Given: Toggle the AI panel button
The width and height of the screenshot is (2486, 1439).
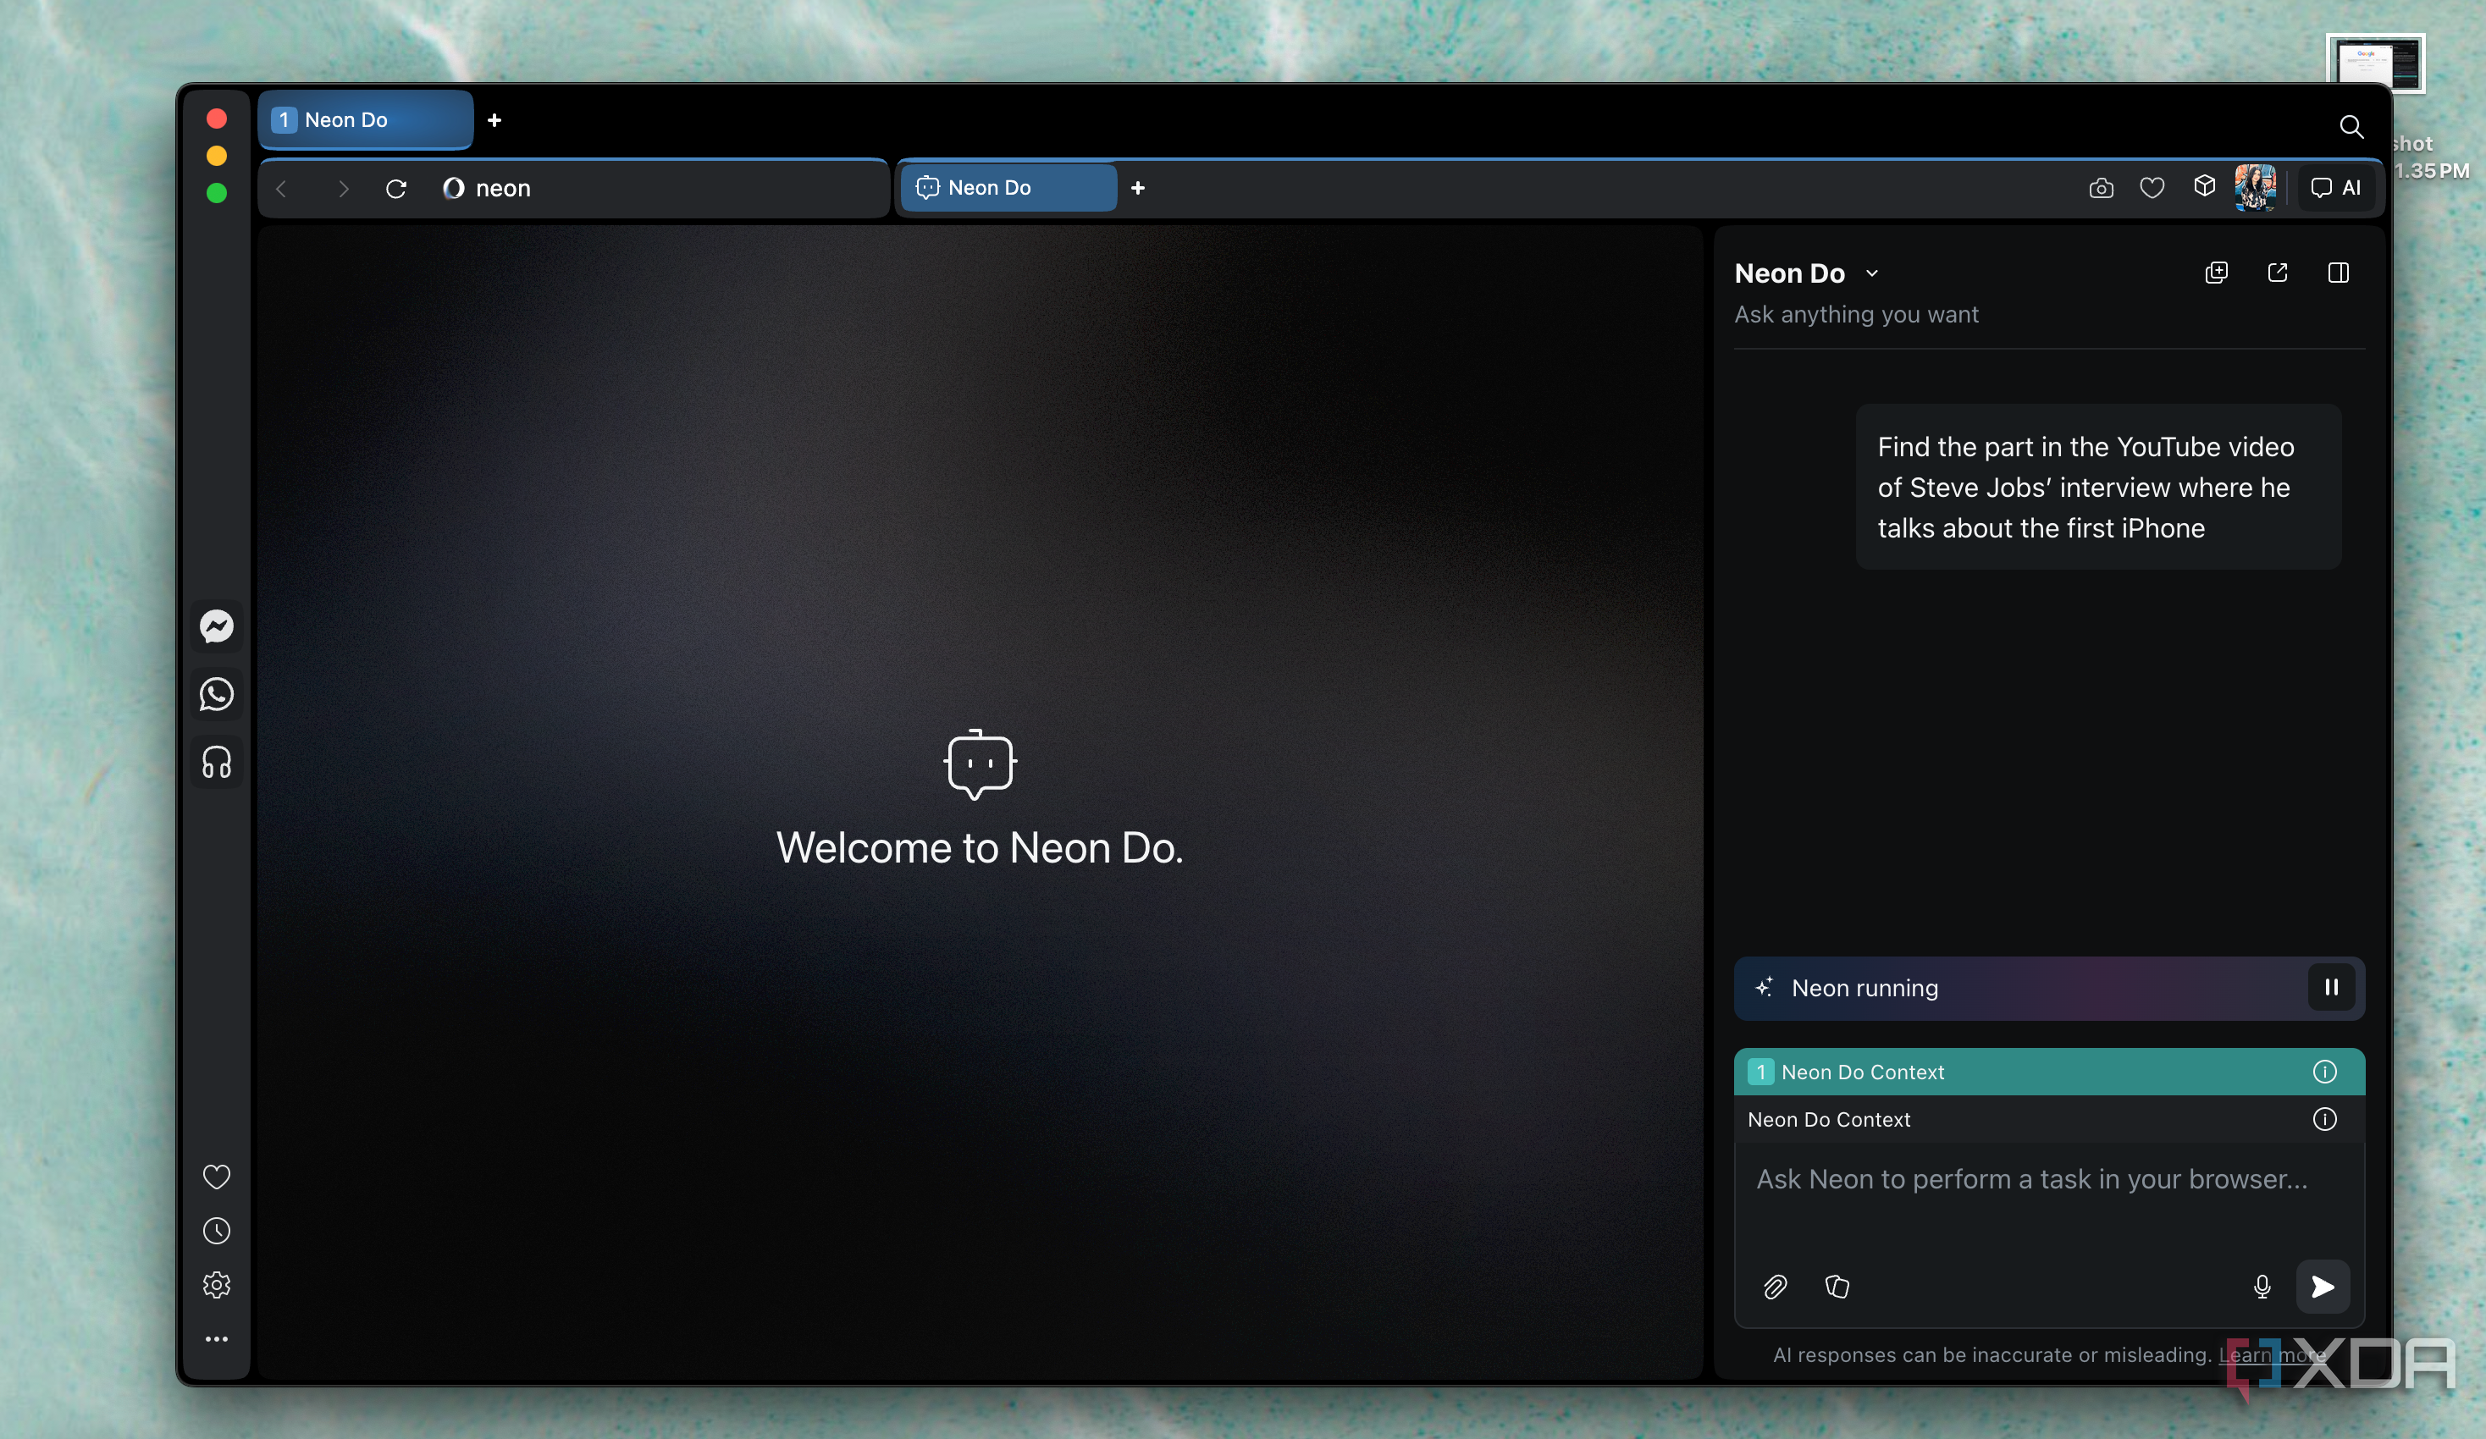Looking at the screenshot, I should [x=2336, y=187].
